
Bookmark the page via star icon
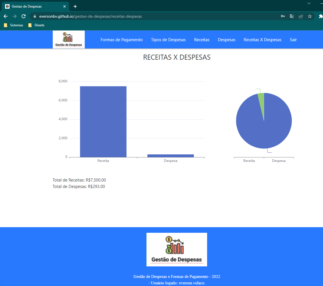(310, 16)
